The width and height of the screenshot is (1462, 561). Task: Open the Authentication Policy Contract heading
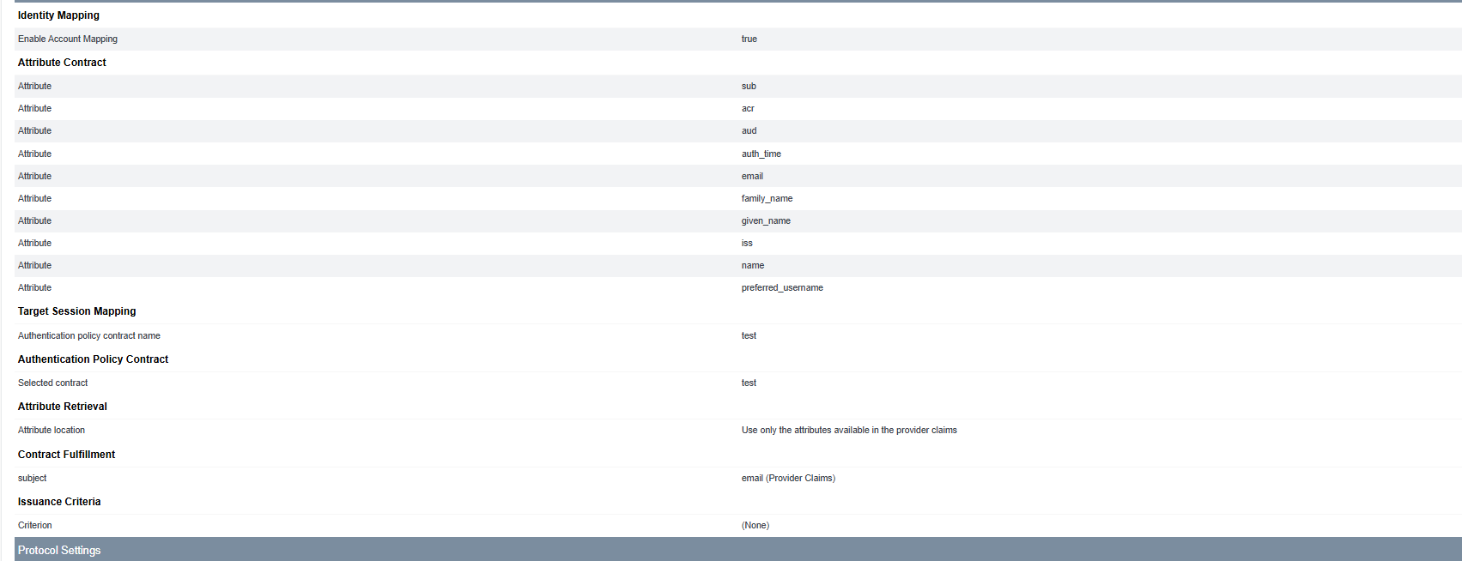[93, 359]
